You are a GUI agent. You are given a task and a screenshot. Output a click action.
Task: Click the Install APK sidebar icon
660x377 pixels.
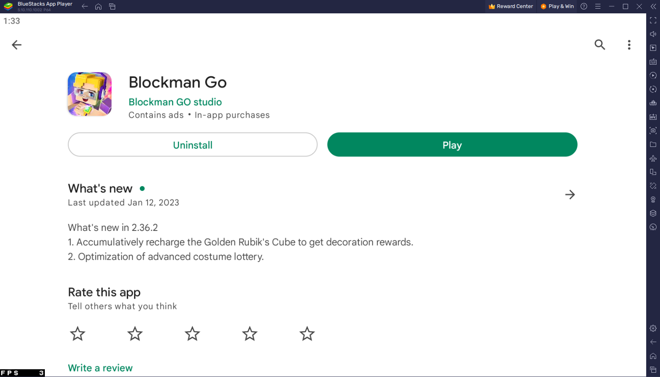[x=653, y=117]
